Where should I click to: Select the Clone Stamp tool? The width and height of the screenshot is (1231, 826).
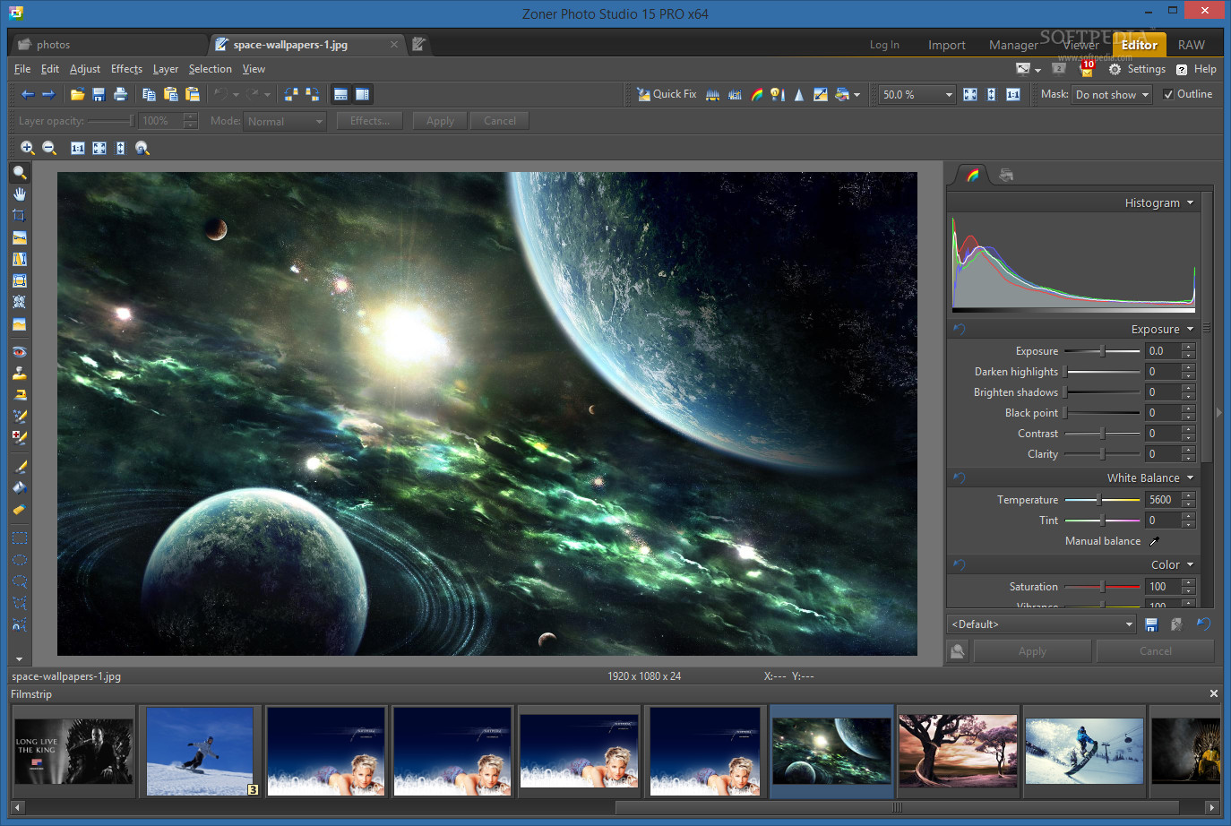[x=19, y=374]
